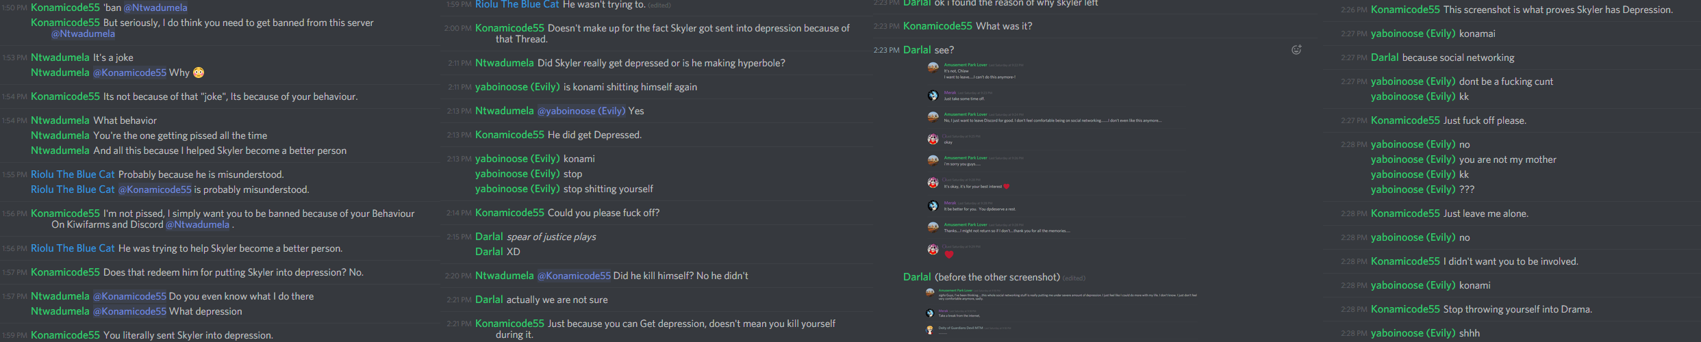Image resolution: width=1701 pixels, height=342 pixels.
Task: Click the @Konamicode55 mention before "Did he kill himself?"
Action: [574, 276]
